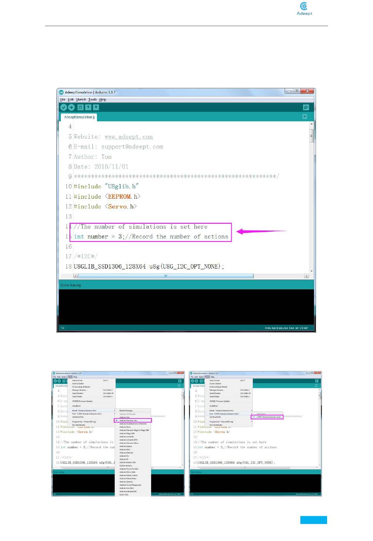Open the tab dropdown arrow in Board-menu window
373x541 pixels.
[179, 386]
